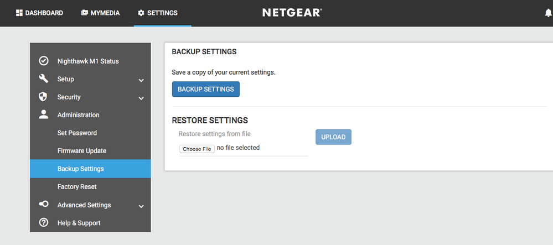Click the MyMedia picture icon
553x245 pixels.
tap(84, 13)
